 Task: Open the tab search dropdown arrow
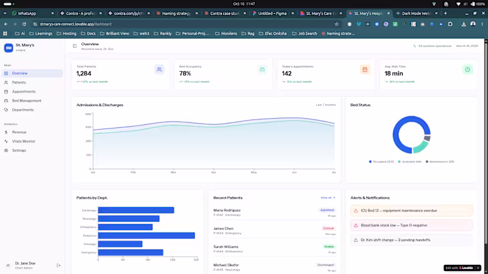[x=5, y=13]
